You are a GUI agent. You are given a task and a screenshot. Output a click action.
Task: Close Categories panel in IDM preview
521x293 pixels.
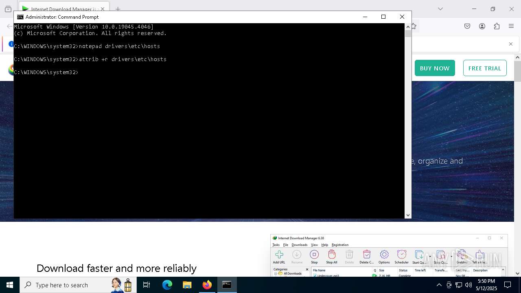click(307, 269)
